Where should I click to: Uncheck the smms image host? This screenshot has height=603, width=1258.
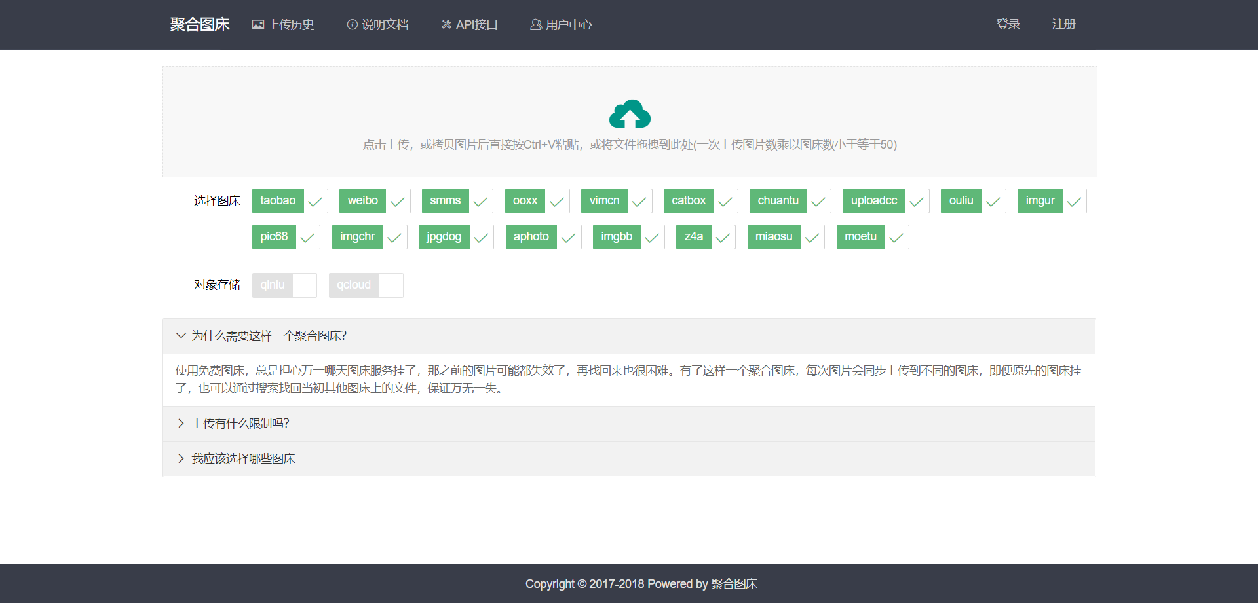pyautogui.click(x=457, y=201)
